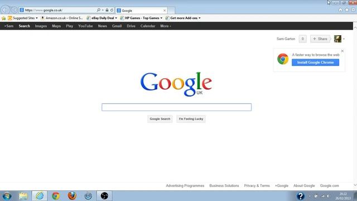
Task: Open the Google.com footer link
Action: point(329,186)
